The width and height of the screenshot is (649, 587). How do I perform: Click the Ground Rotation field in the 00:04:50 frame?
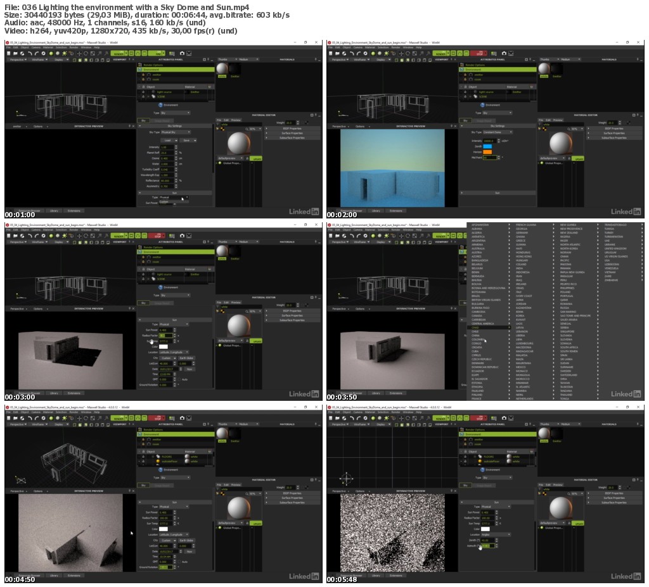[x=165, y=567]
